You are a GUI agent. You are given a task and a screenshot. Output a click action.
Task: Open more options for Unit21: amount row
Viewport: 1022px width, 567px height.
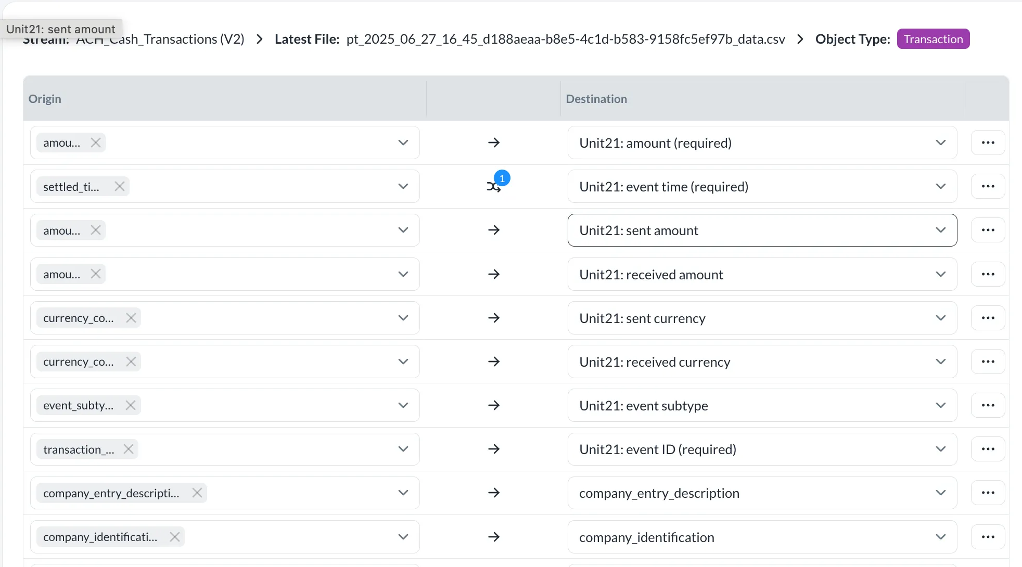(x=988, y=143)
